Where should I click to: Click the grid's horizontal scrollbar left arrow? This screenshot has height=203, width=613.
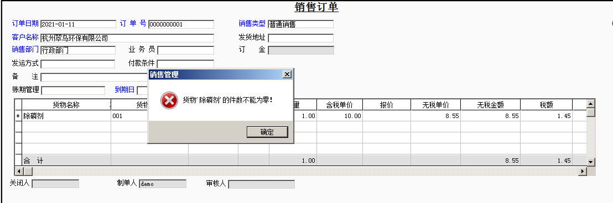tap(18, 171)
